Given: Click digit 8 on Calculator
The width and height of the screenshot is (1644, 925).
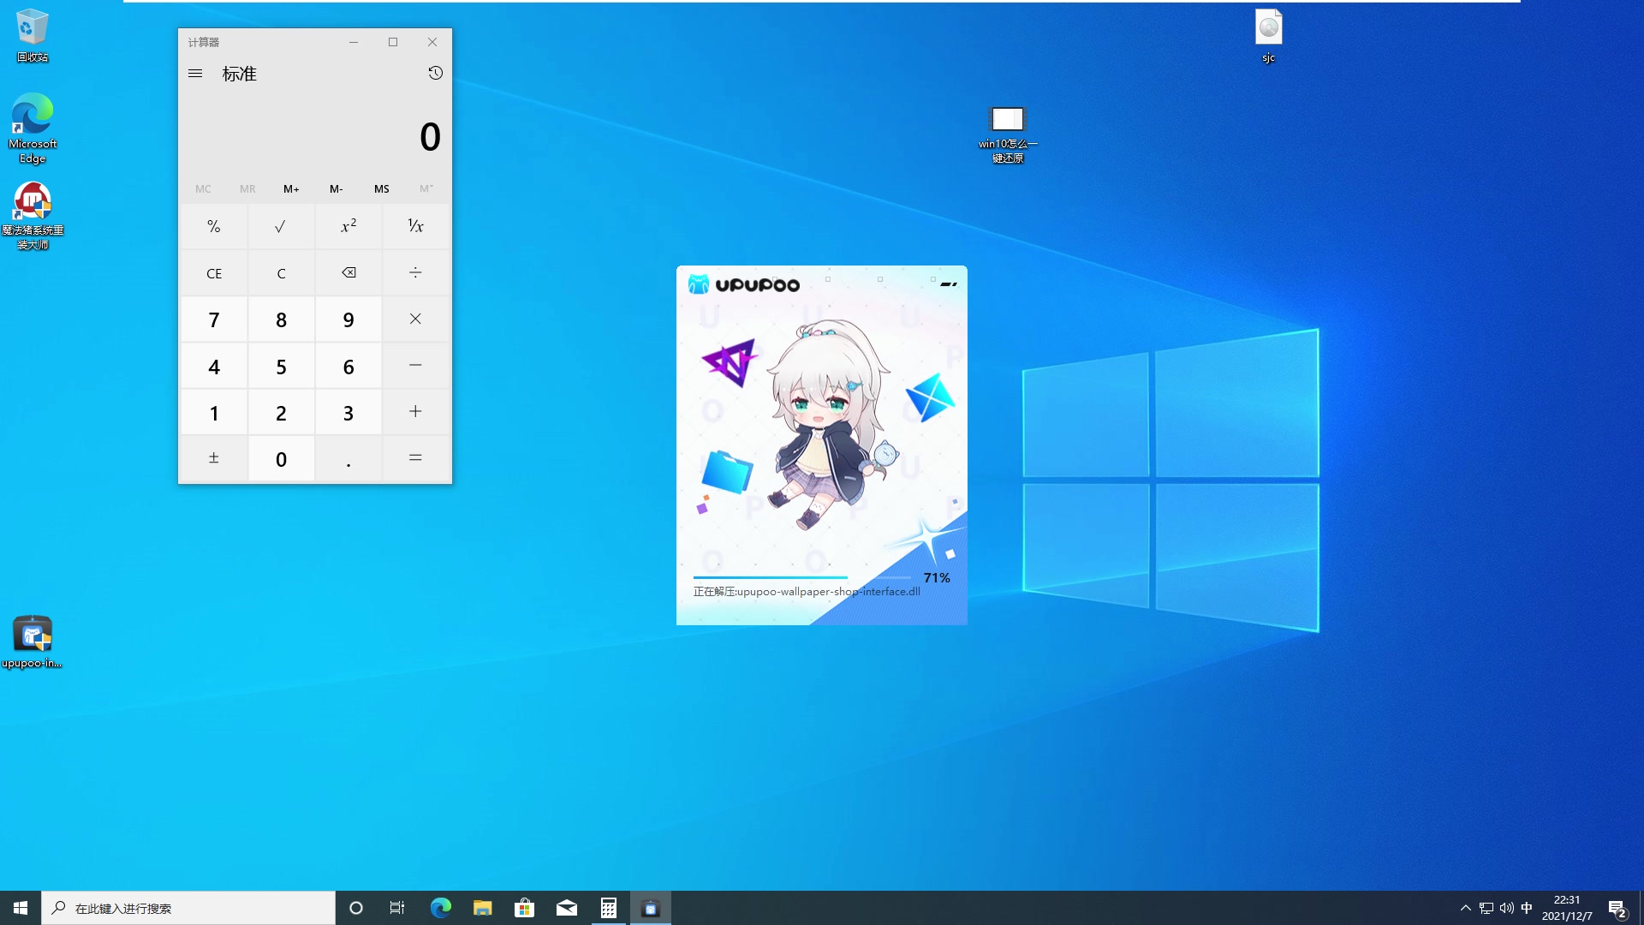Looking at the screenshot, I should tap(281, 319).
